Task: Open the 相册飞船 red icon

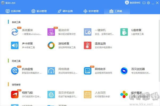Action: click(15, 95)
